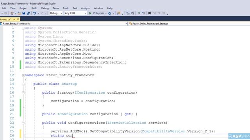The width and height of the screenshot is (250, 140).
Task: Toggle a bookmark with the bookmark icon
Action: (150, 13)
